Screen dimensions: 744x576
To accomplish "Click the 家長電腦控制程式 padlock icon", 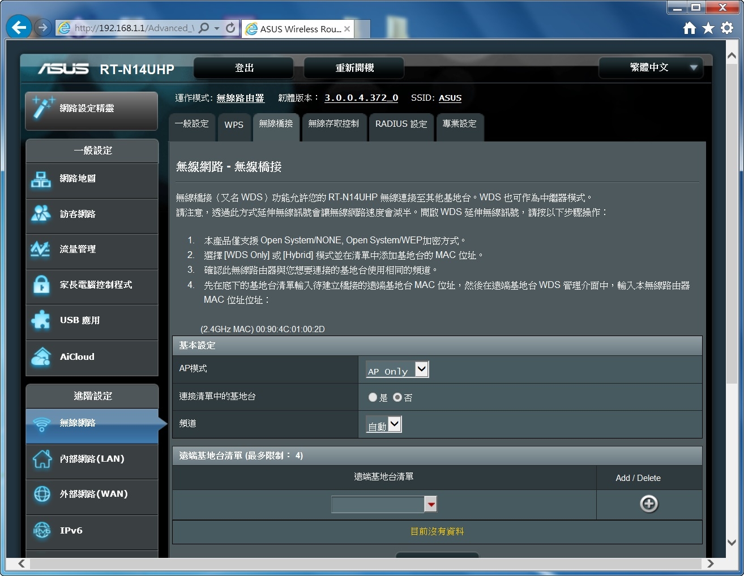I will [x=41, y=285].
